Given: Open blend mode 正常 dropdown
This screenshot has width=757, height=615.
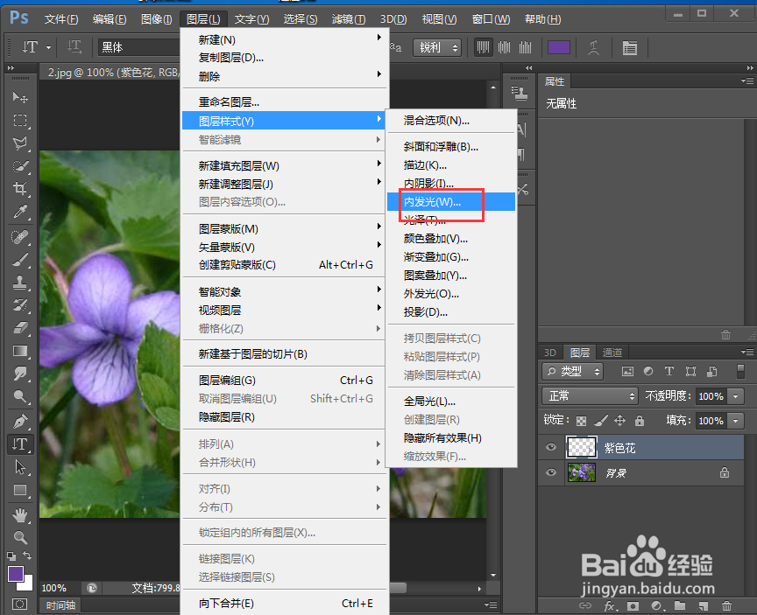Looking at the screenshot, I should pos(590,396).
